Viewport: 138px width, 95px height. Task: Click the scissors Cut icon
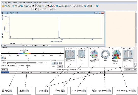(40, 9)
